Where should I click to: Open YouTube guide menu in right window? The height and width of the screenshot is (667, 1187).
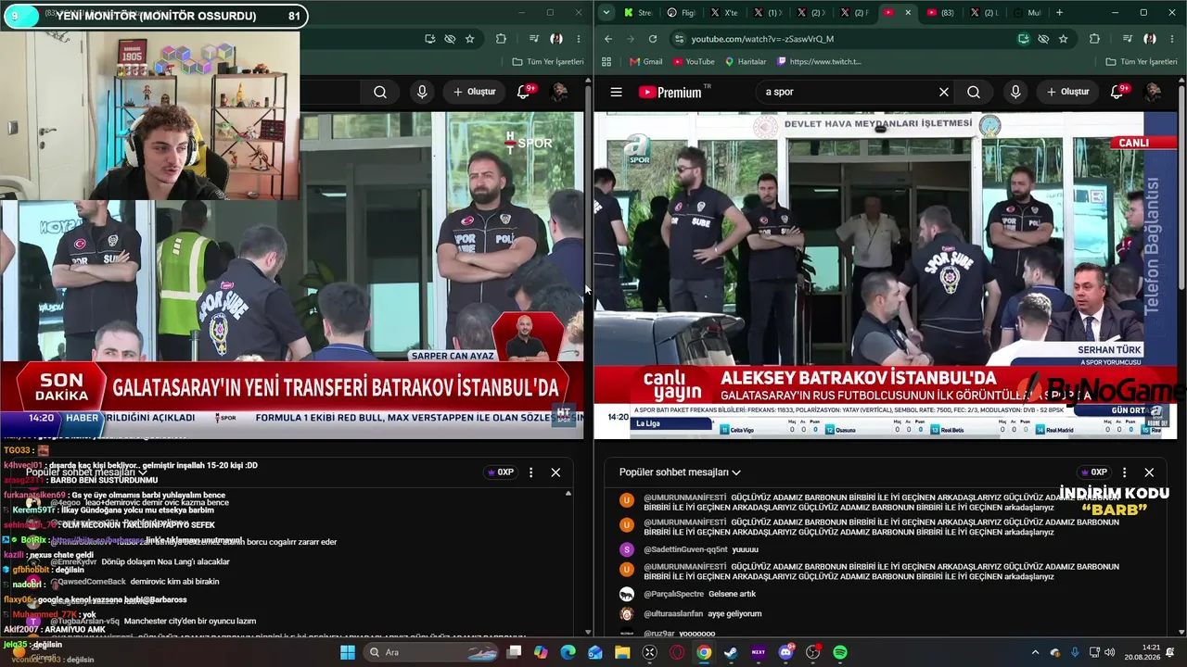(616, 92)
